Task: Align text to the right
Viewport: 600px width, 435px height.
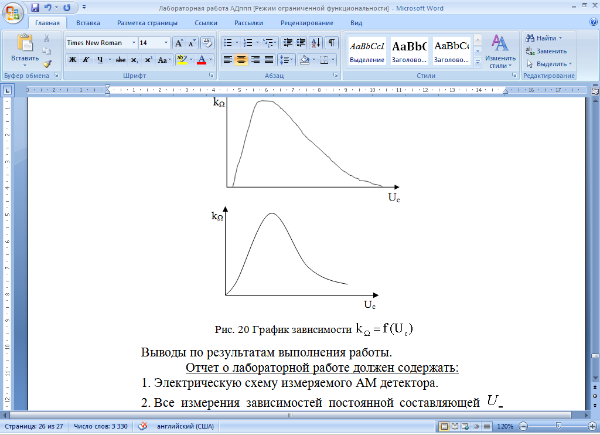Action: click(x=255, y=60)
